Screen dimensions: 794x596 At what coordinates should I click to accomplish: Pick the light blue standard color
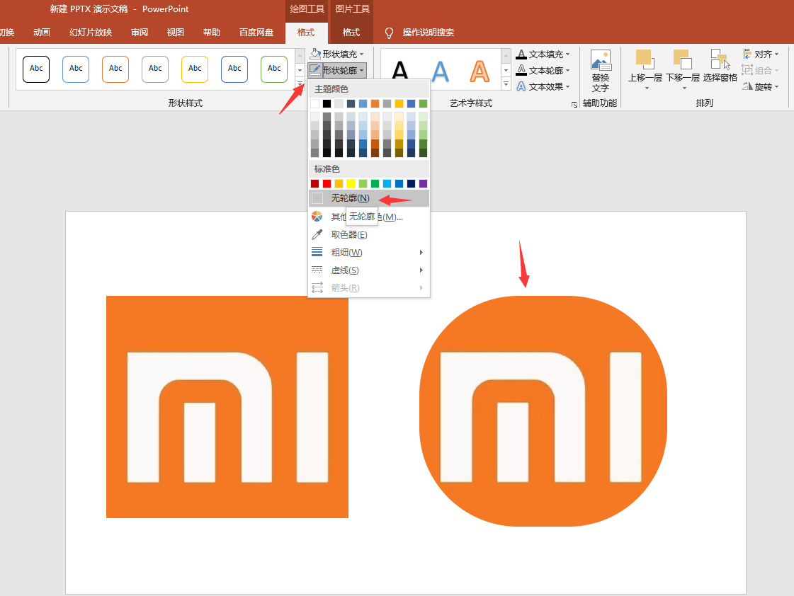pos(387,183)
